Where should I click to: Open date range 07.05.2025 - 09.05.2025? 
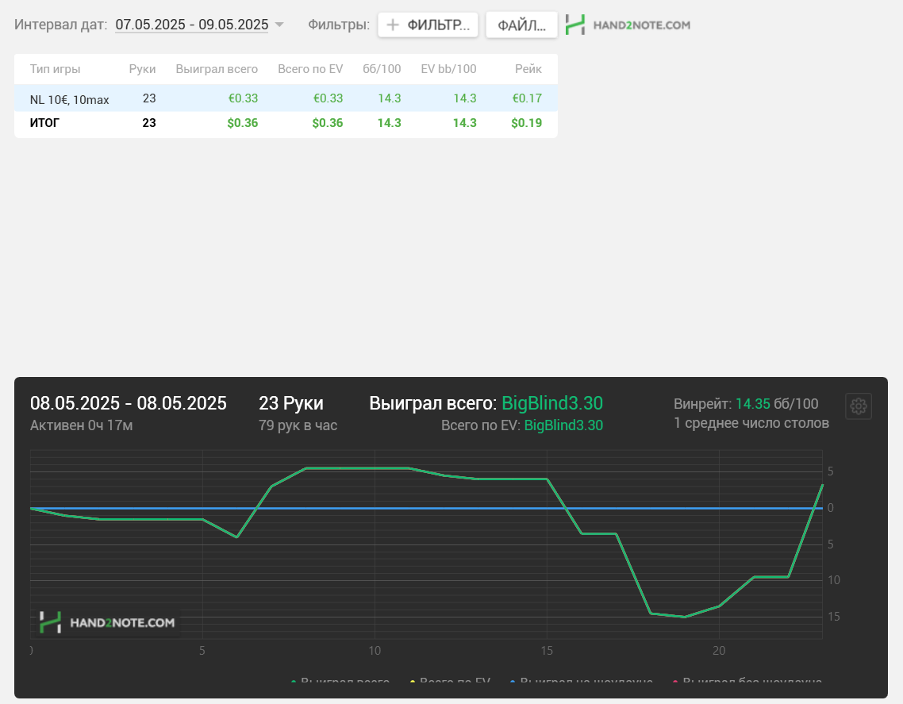coord(192,25)
